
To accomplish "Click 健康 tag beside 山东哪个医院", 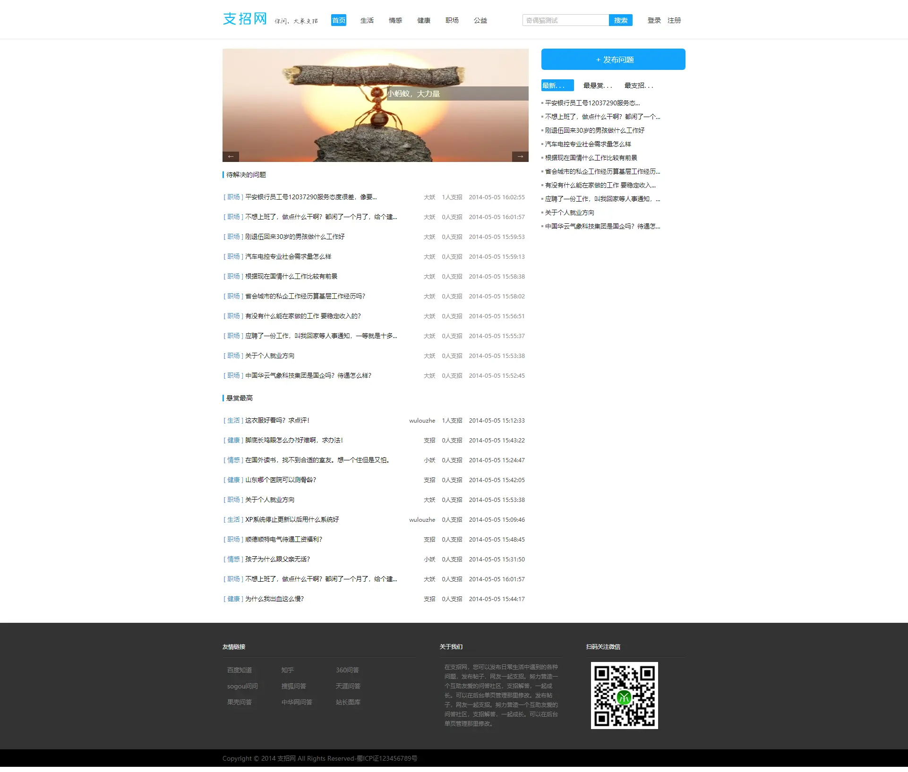I will (x=233, y=480).
